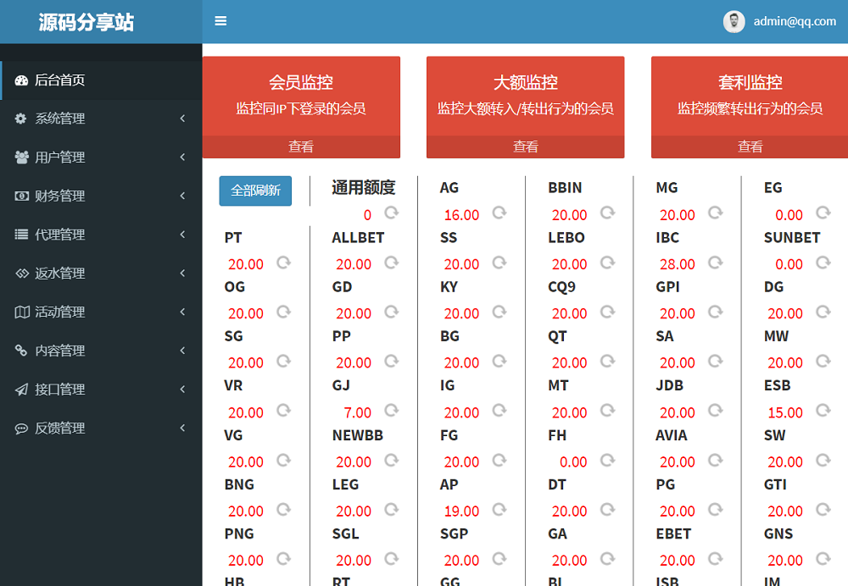Viewport: 848px width, 586px height.
Task: Click the 全部刷新 button
Action: click(255, 191)
